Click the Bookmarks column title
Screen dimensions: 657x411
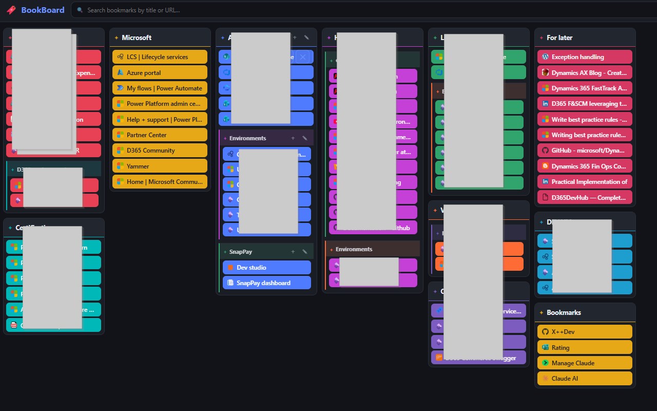click(564, 312)
